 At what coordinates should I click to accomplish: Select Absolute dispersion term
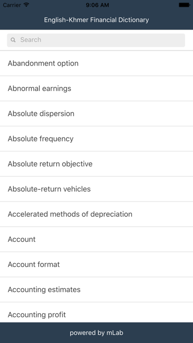point(96,113)
